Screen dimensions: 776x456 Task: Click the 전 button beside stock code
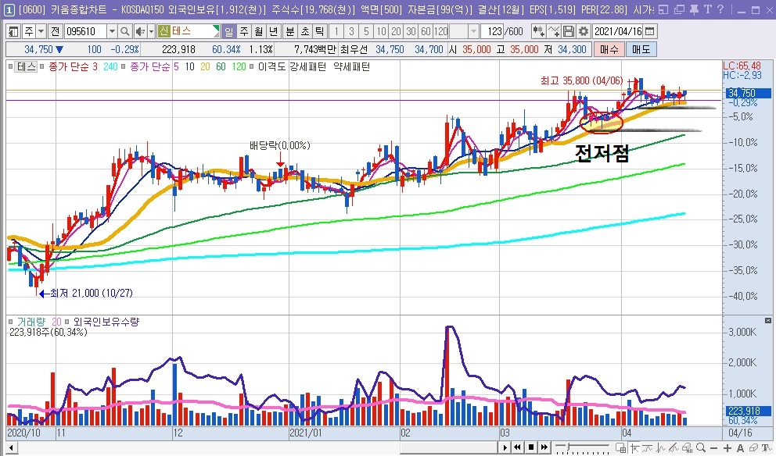[x=55, y=31]
